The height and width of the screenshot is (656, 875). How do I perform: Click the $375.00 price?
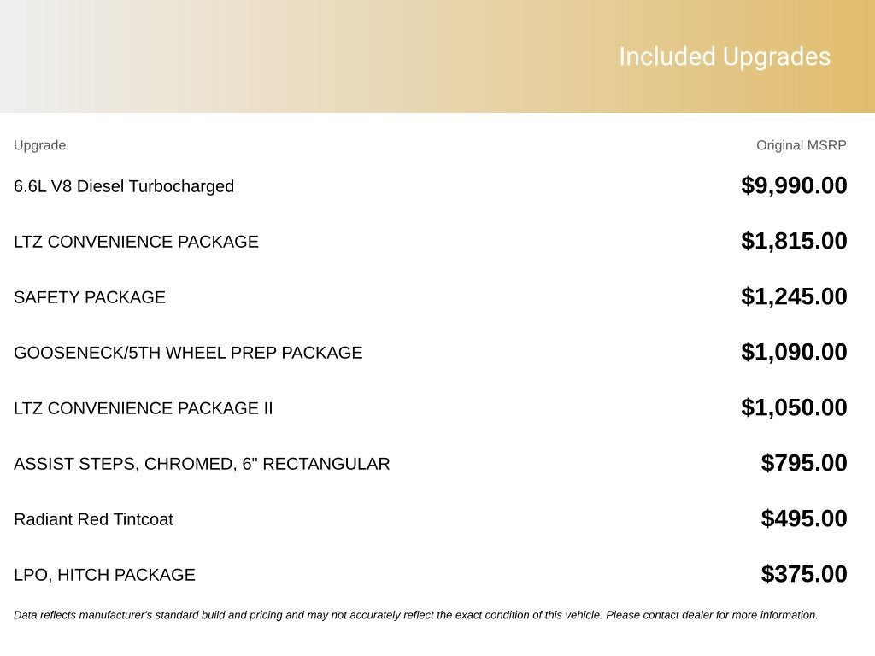point(803,574)
